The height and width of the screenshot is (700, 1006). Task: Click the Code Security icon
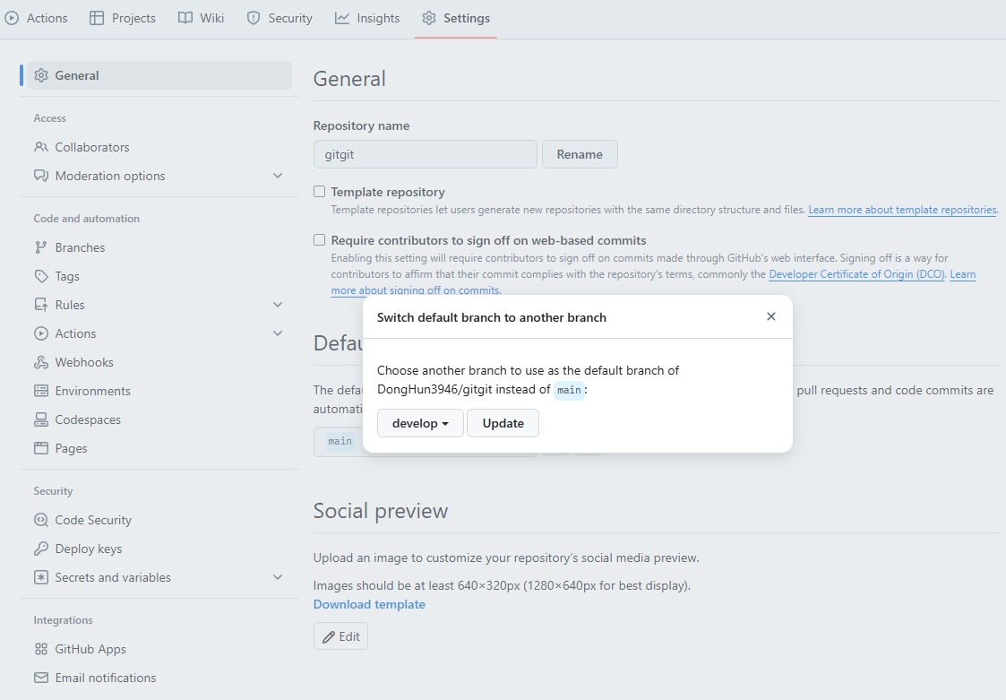(41, 520)
